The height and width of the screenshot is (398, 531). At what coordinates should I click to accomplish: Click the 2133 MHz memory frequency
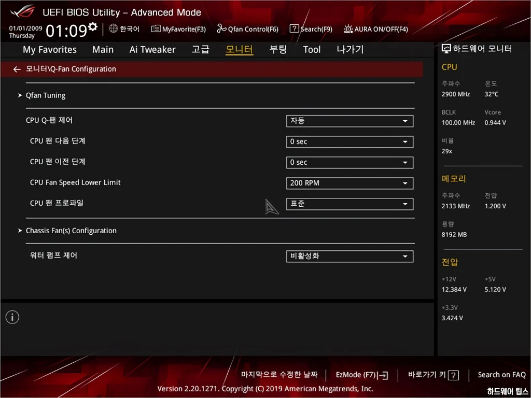pyautogui.click(x=455, y=206)
